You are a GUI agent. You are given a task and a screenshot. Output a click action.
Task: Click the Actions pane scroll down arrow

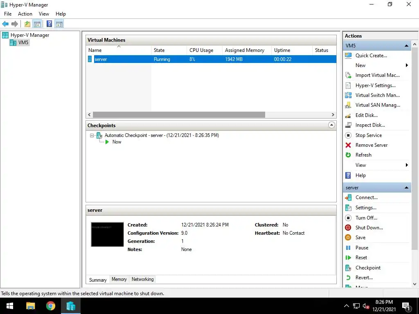click(415, 284)
